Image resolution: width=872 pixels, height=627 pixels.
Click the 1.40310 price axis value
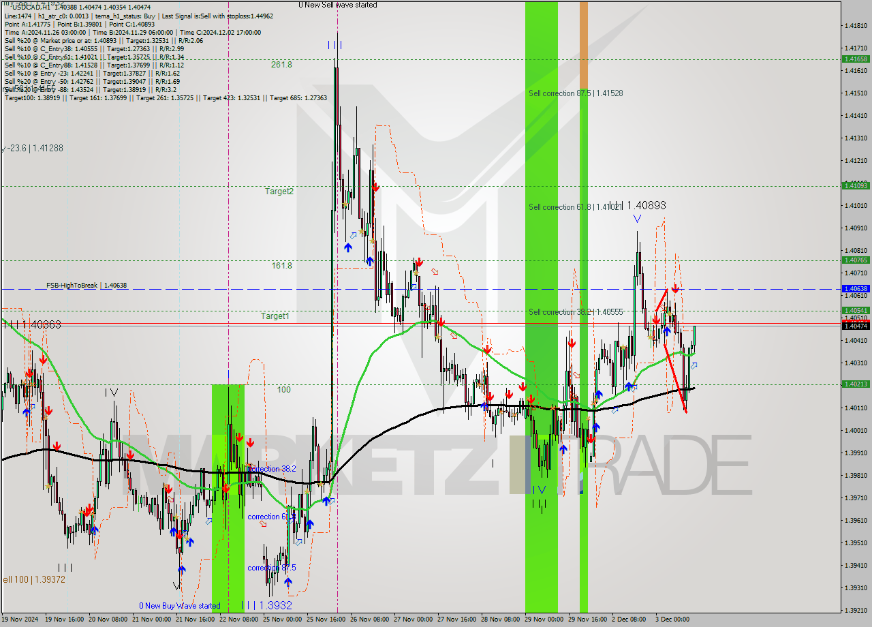click(x=856, y=363)
